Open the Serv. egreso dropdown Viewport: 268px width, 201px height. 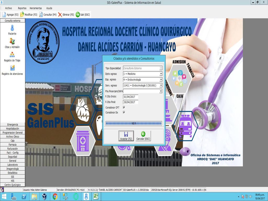(x=161, y=85)
